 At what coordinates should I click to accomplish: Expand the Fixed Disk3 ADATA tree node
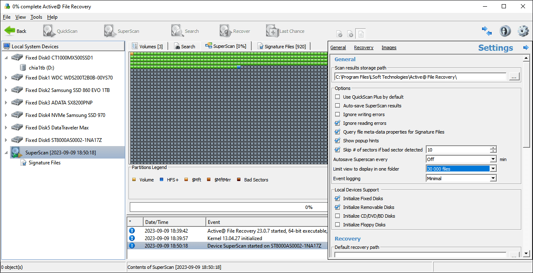(6, 102)
